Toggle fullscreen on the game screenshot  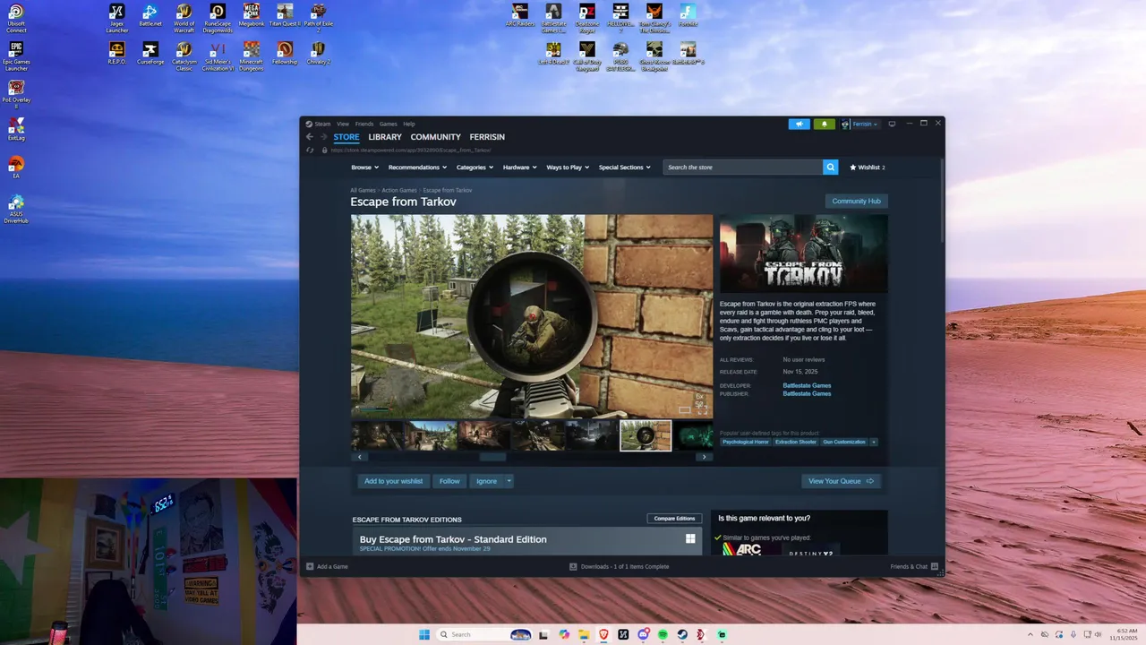pos(702,409)
